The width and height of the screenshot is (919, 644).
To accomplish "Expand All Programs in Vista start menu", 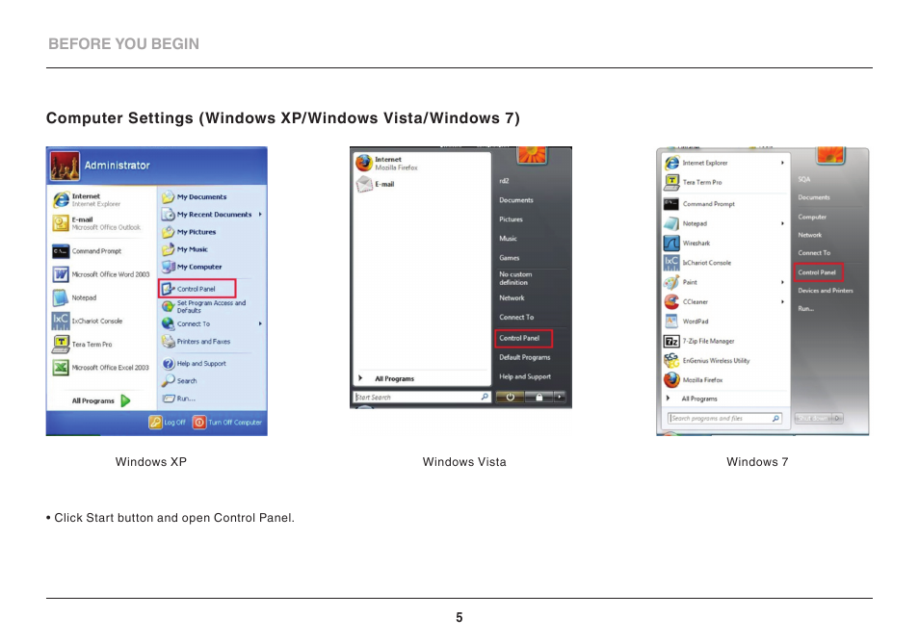I will [x=387, y=378].
